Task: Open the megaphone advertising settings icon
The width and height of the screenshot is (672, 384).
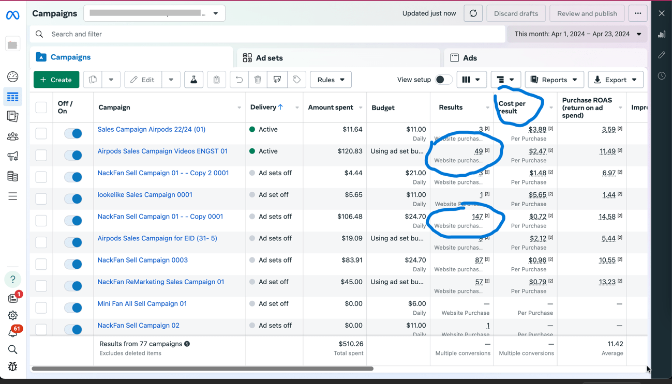Action: pos(12,156)
